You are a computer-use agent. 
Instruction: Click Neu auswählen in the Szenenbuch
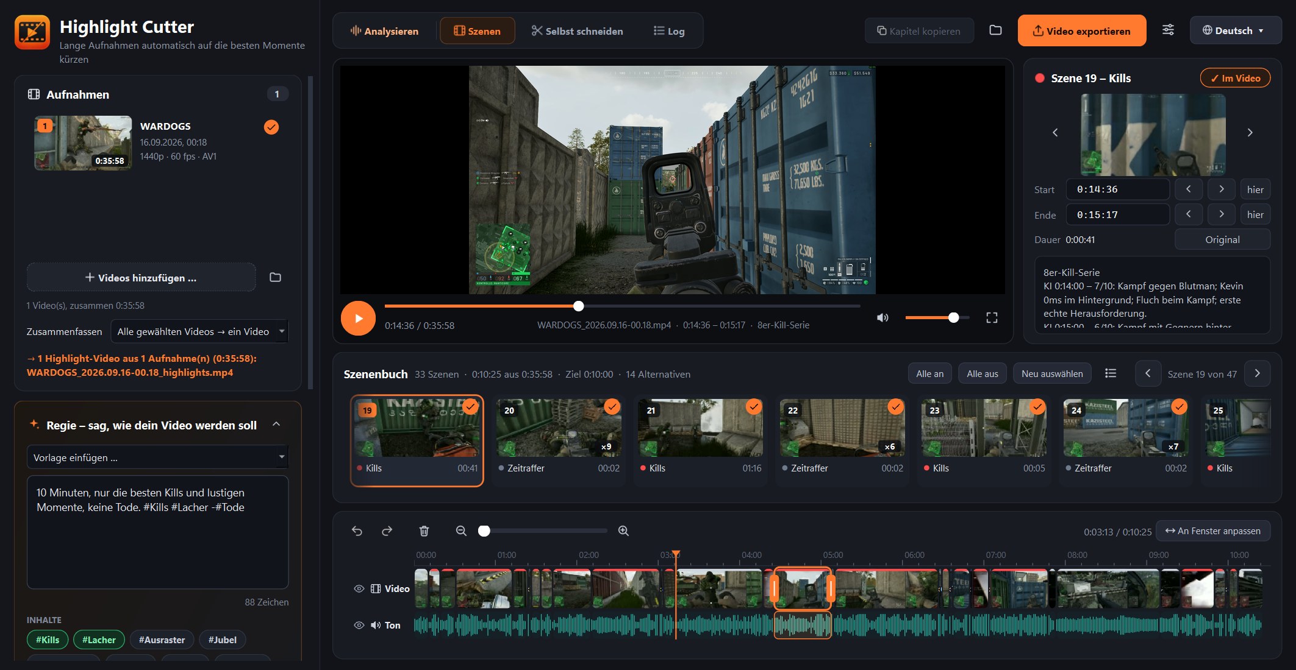pyautogui.click(x=1052, y=374)
